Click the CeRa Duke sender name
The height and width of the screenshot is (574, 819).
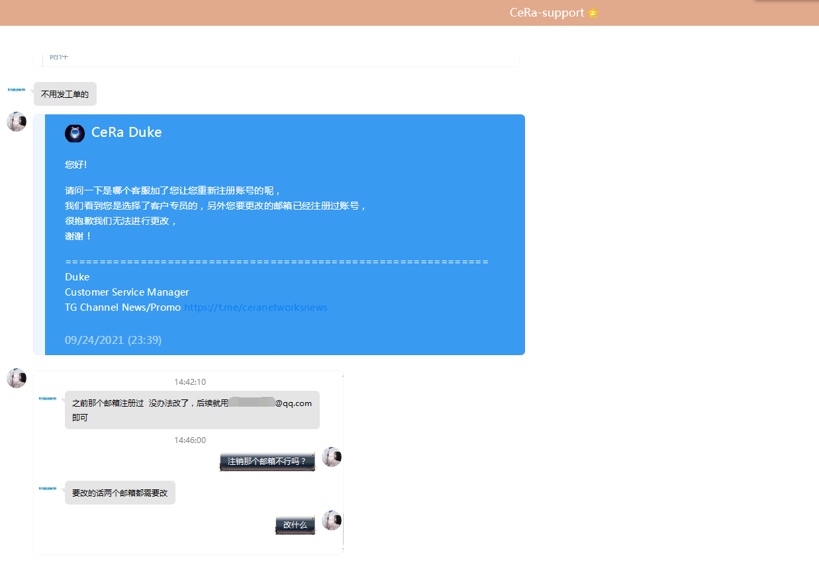point(126,132)
